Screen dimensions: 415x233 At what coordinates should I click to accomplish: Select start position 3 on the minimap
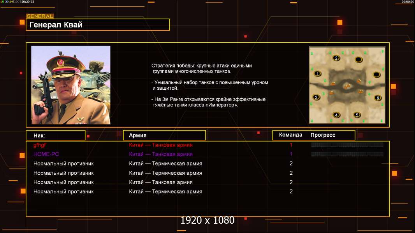[316, 97]
